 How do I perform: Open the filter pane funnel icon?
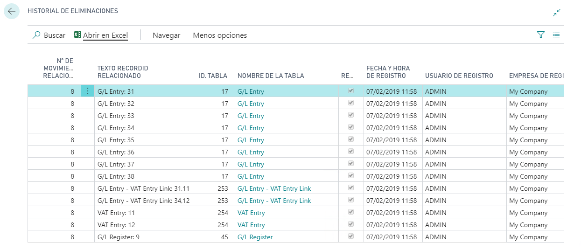point(541,35)
